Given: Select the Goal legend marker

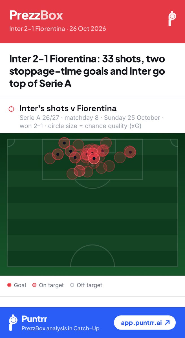Looking at the screenshot, I should [9, 285].
